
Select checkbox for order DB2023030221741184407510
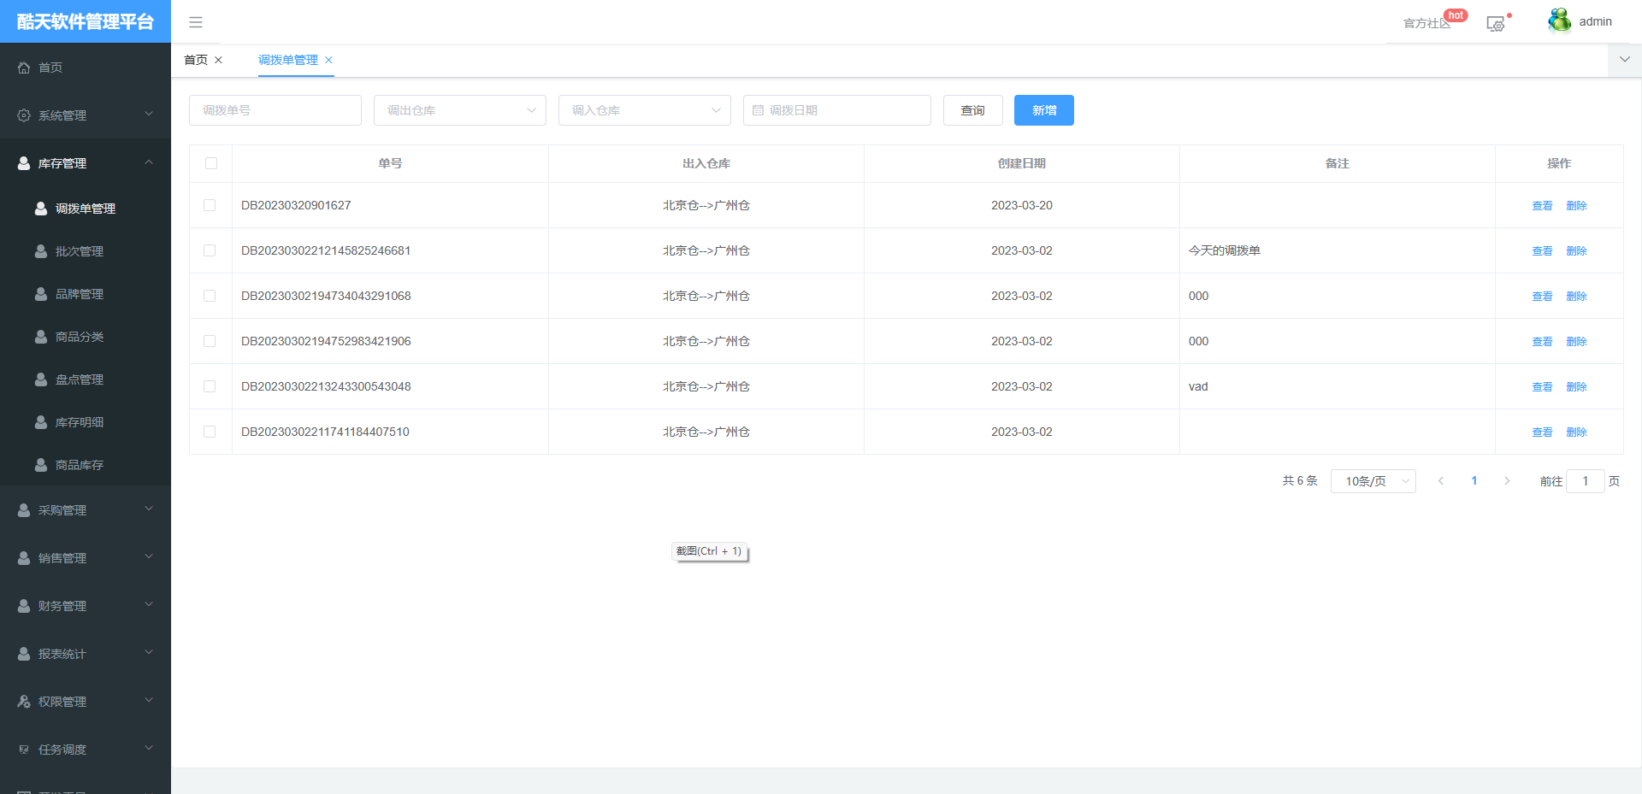click(210, 432)
